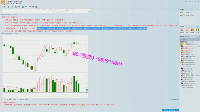Click the 发送 send button
The width and height of the screenshot is (200, 112).
coord(173,110)
